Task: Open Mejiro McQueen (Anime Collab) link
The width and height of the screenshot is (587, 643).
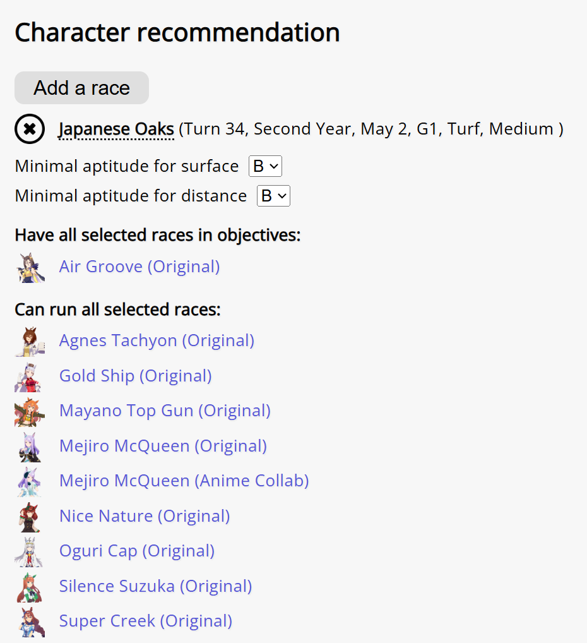Action: pyautogui.click(x=184, y=481)
